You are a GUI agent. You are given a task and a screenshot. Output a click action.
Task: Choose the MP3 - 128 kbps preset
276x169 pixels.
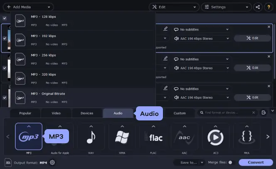(x=83, y=21)
